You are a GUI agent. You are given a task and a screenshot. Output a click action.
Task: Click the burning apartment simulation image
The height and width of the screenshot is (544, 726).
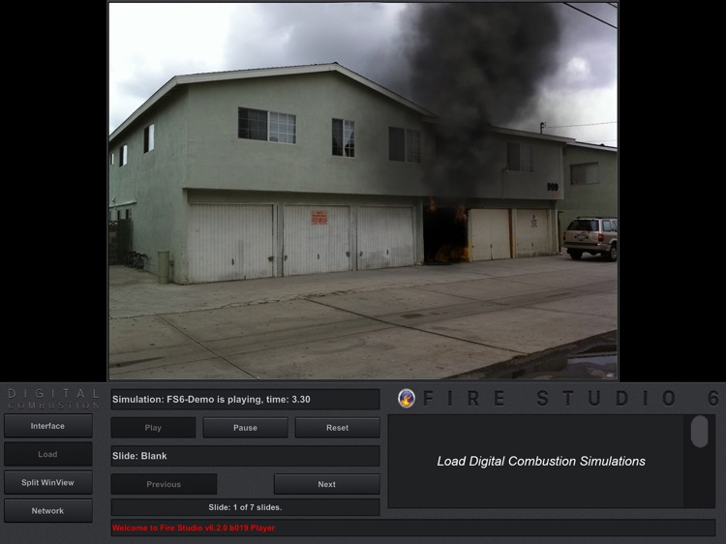(363, 191)
